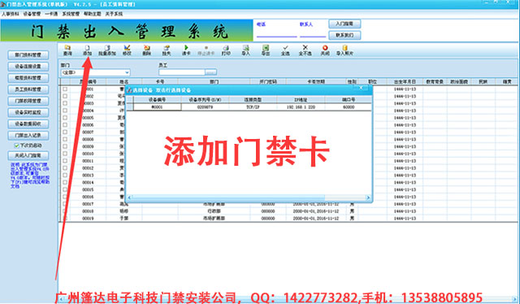The height and width of the screenshot is (304, 520).
Task: Tick the checkbox for employee row 00010
Action: [x=65, y=154]
